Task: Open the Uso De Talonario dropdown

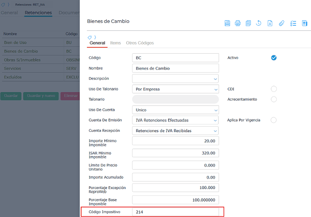Action: click(175, 89)
